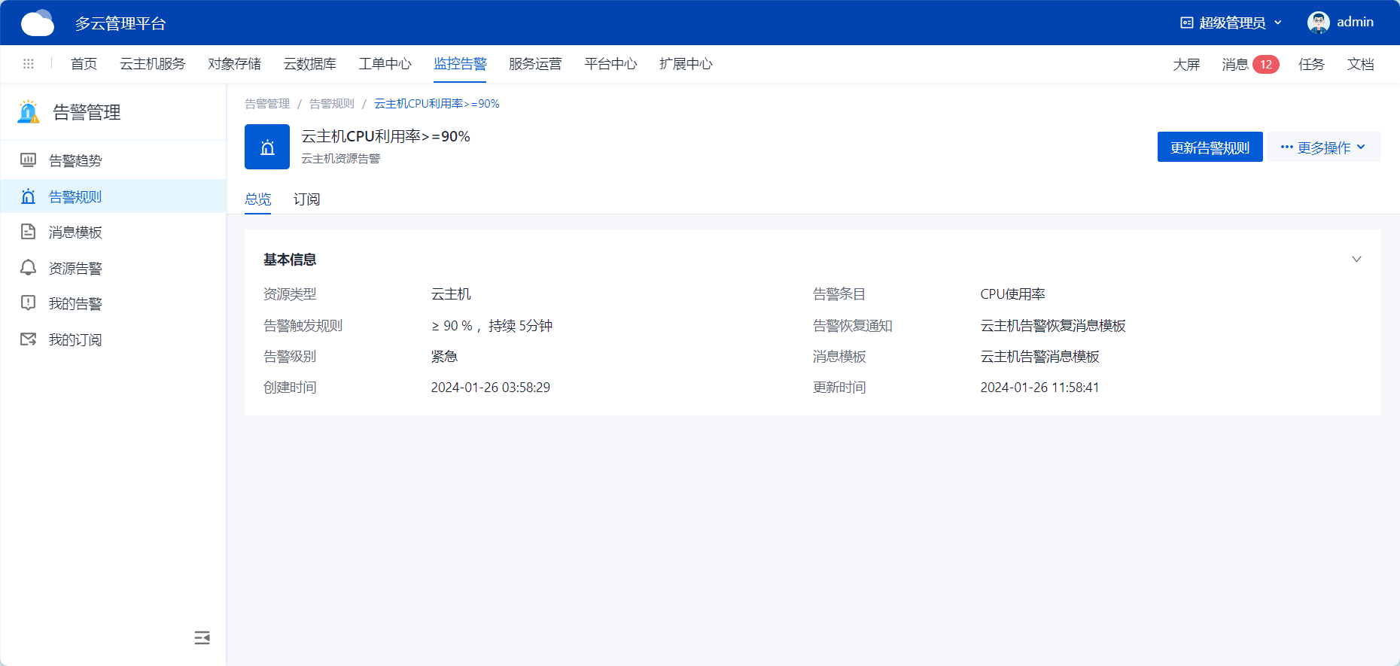Switch to the 订阅 tab
The width and height of the screenshot is (1400, 666).
tap(306, 199)
